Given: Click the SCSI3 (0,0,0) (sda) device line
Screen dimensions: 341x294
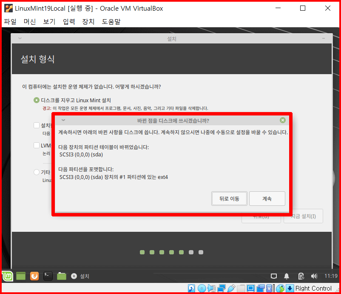Looking at the screenshot, I should click(81, 155).
